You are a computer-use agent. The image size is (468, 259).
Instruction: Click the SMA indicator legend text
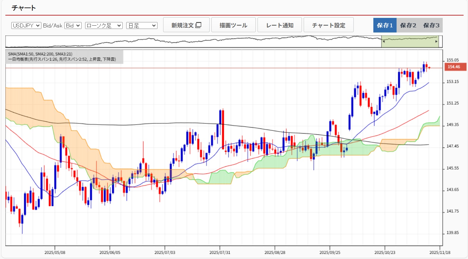coord(40,54)
